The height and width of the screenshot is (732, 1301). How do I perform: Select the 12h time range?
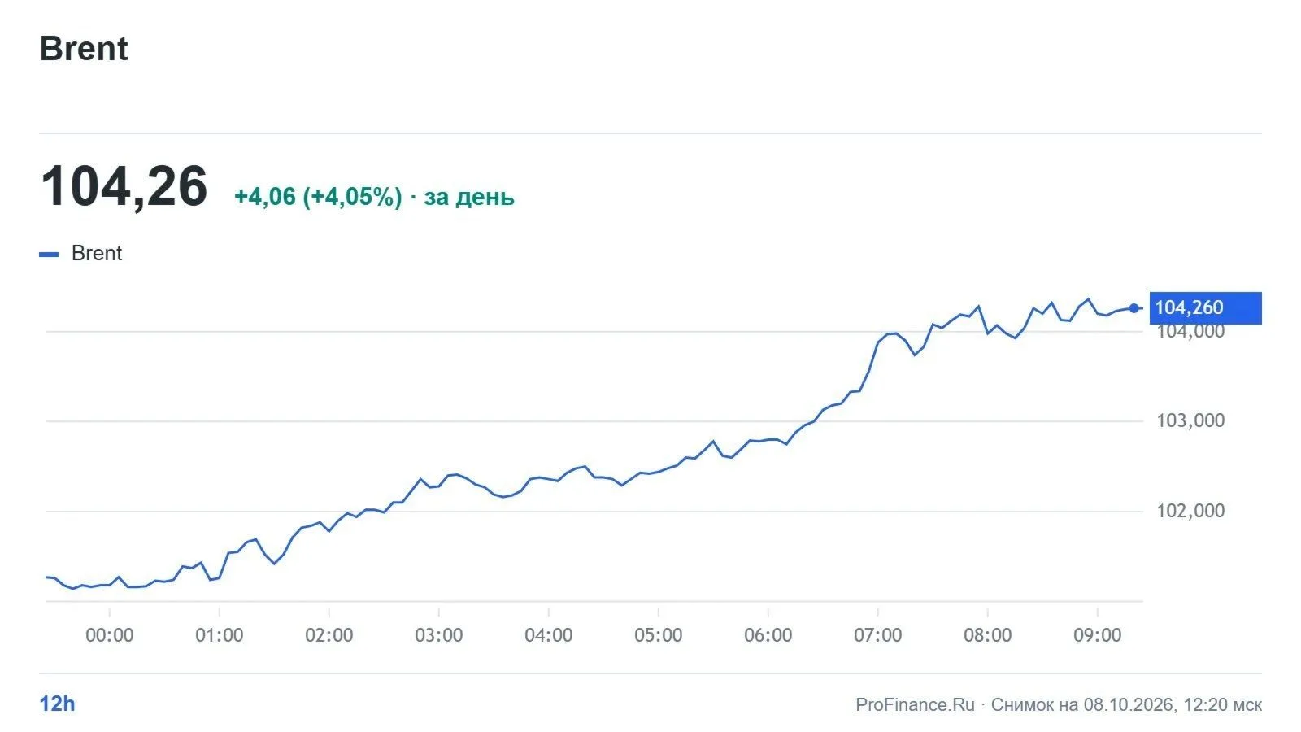pos(57,704)
